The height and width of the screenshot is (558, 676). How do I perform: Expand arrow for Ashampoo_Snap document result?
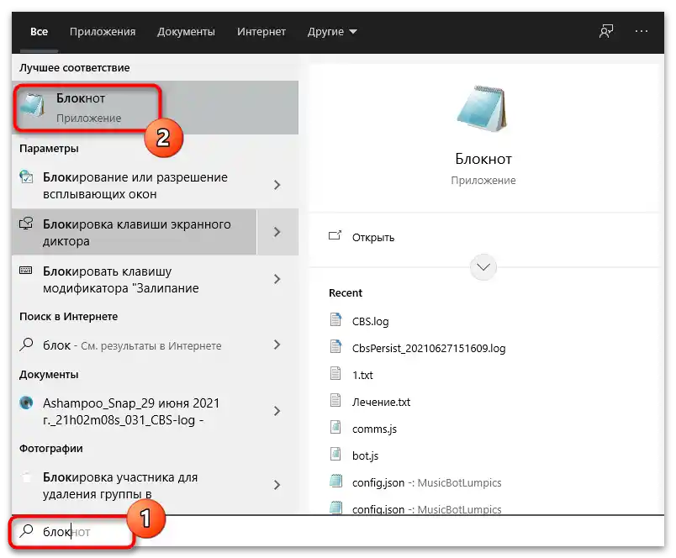(277, 412)
